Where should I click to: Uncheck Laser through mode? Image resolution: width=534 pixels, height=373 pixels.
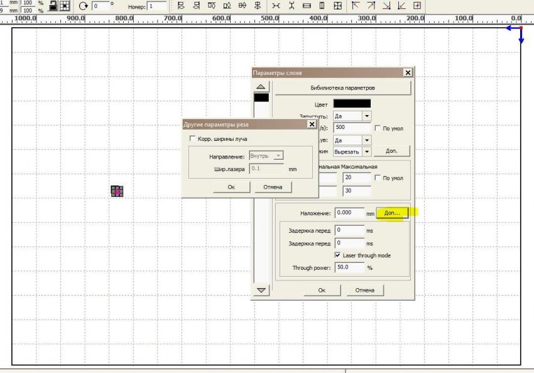pos(339,255)
